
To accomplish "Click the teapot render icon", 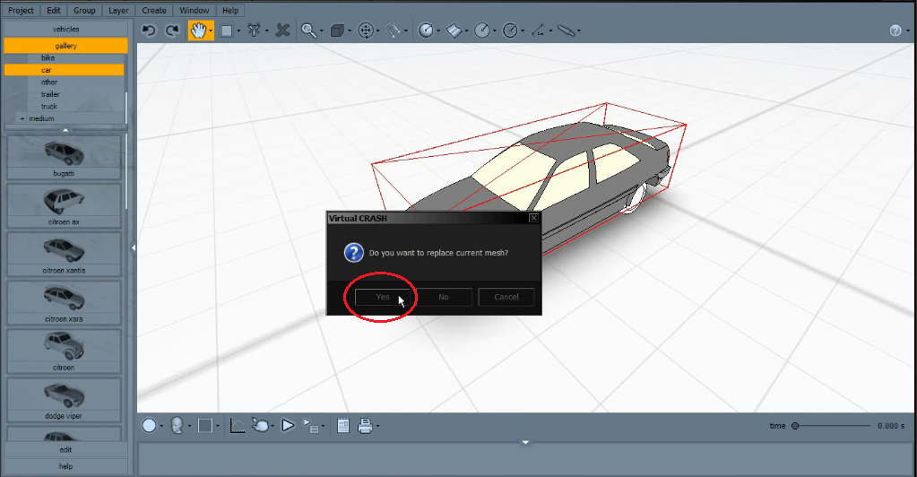I will click(260, 426).
